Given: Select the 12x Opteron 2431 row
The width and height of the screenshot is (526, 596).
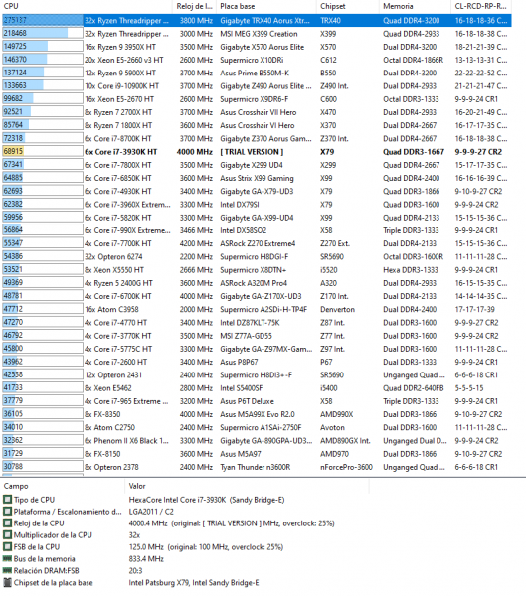Looking at the screenshot, I should pos(257,374).
